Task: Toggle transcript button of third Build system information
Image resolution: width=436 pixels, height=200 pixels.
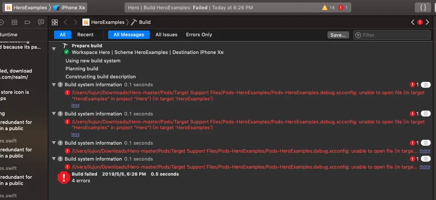Action: pos(425,143)
